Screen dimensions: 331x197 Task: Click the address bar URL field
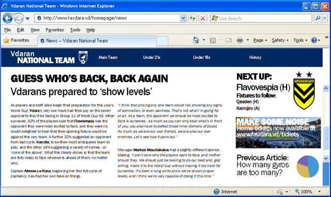pyautogui.click(x=107, y=18)
